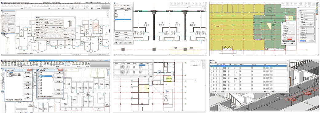Toggle the first checkbox in the 标注内容 group

(284, 27)
